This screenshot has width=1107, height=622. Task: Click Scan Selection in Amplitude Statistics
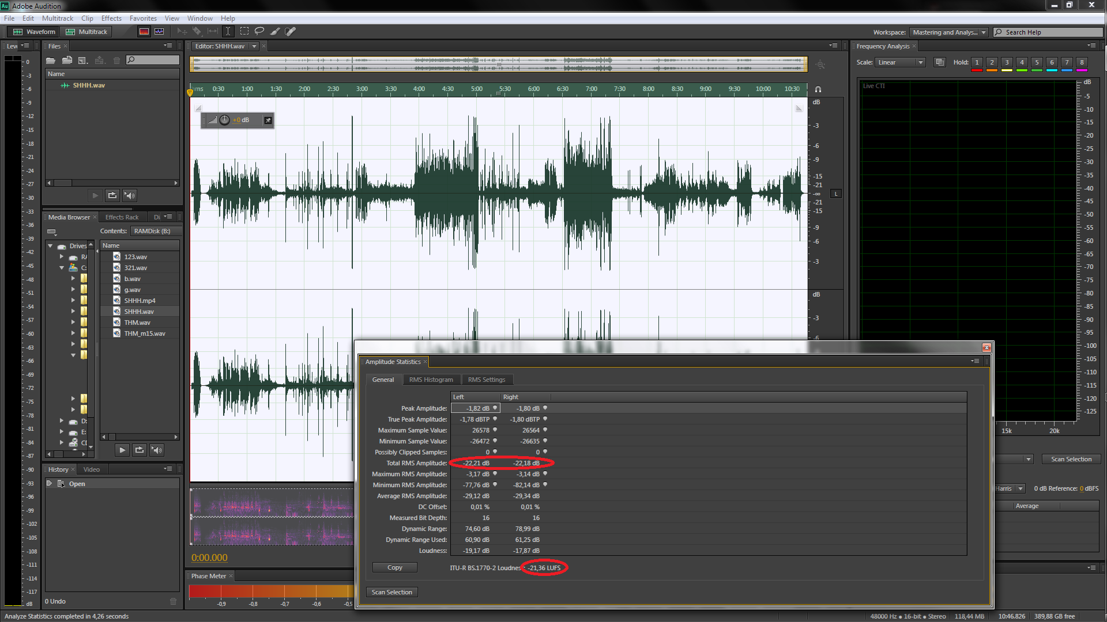[x=392, y=592]
